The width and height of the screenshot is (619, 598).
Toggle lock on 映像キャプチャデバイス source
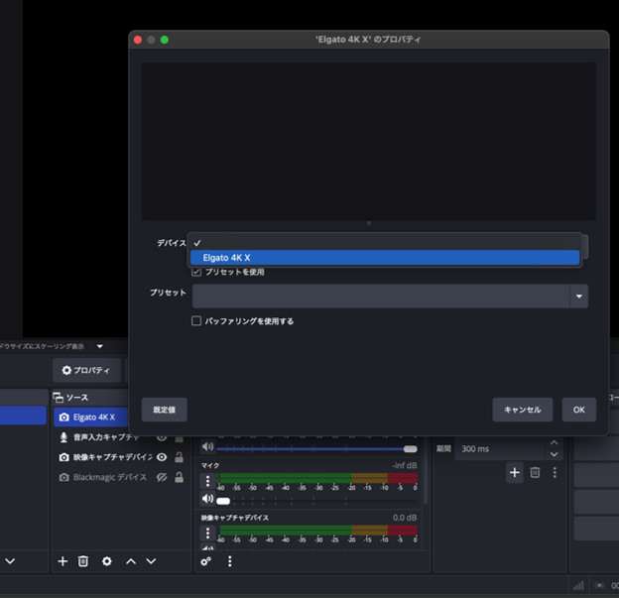(x=179, y=457)
